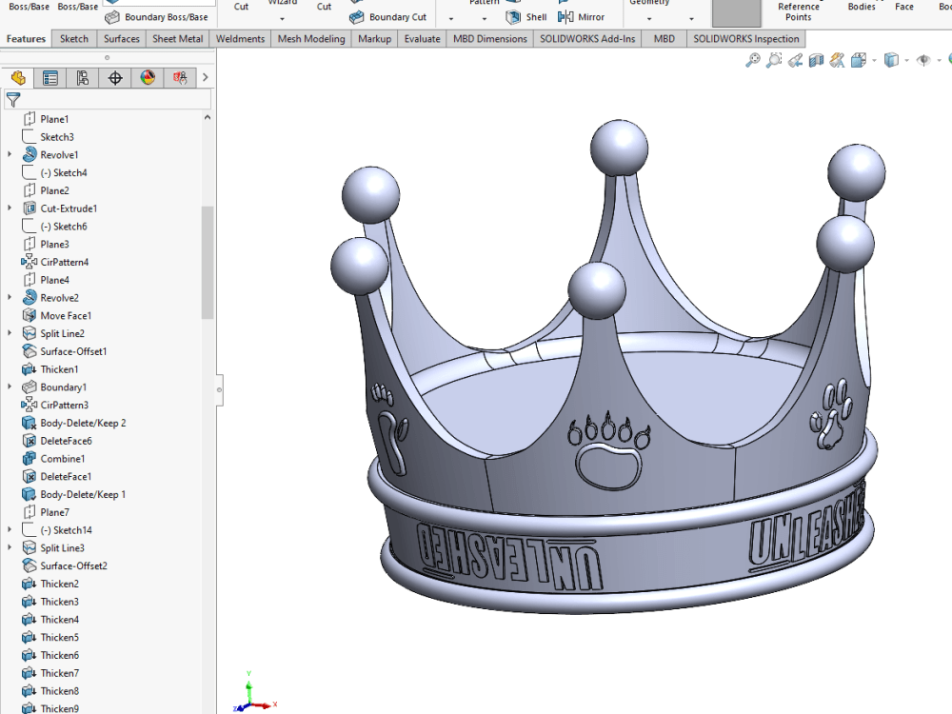Select the Thicken8 feature
The width and height of the screenshot is (952, 714).
(x=50, y=691)
